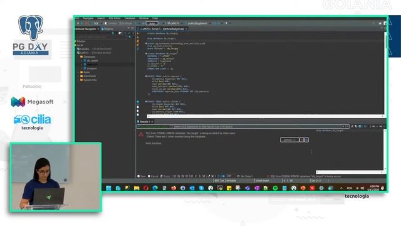This screenshot has height=226, width=401.
Task: Select the Results 1 tab
Action: (145, 122)
